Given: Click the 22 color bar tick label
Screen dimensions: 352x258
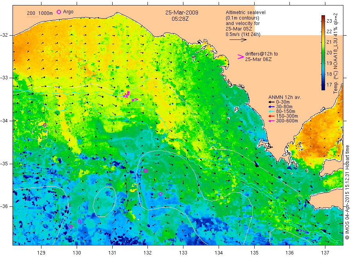Looking at the screenshot, I should tap(329, 32).
